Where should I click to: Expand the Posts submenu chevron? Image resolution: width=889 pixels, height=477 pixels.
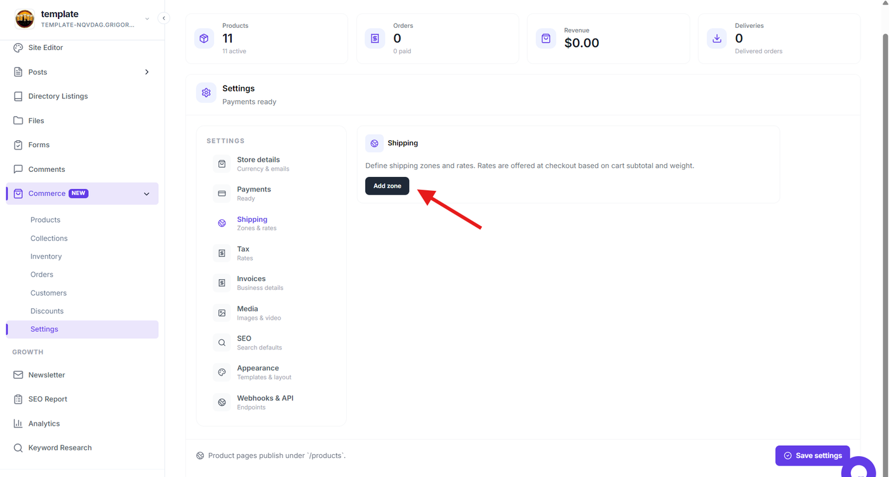tap(147, 72)
